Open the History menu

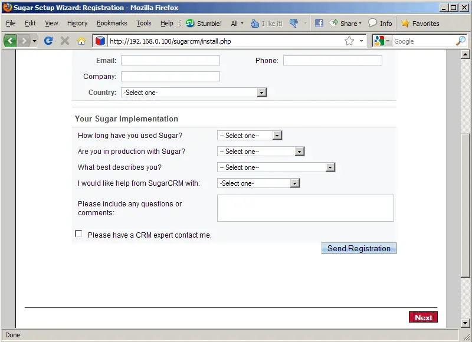pos(77,23)
